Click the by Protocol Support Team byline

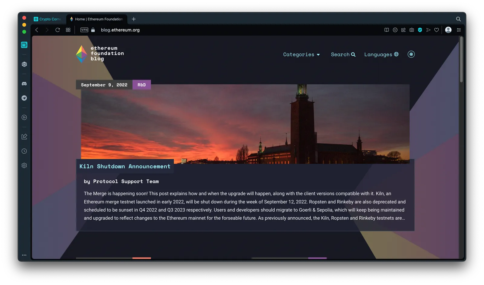point(121,181)
